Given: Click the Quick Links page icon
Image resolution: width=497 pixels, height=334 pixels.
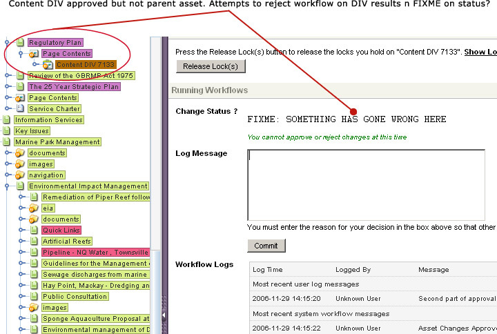Looking at the screenshot, I should [x=35, y=230].
